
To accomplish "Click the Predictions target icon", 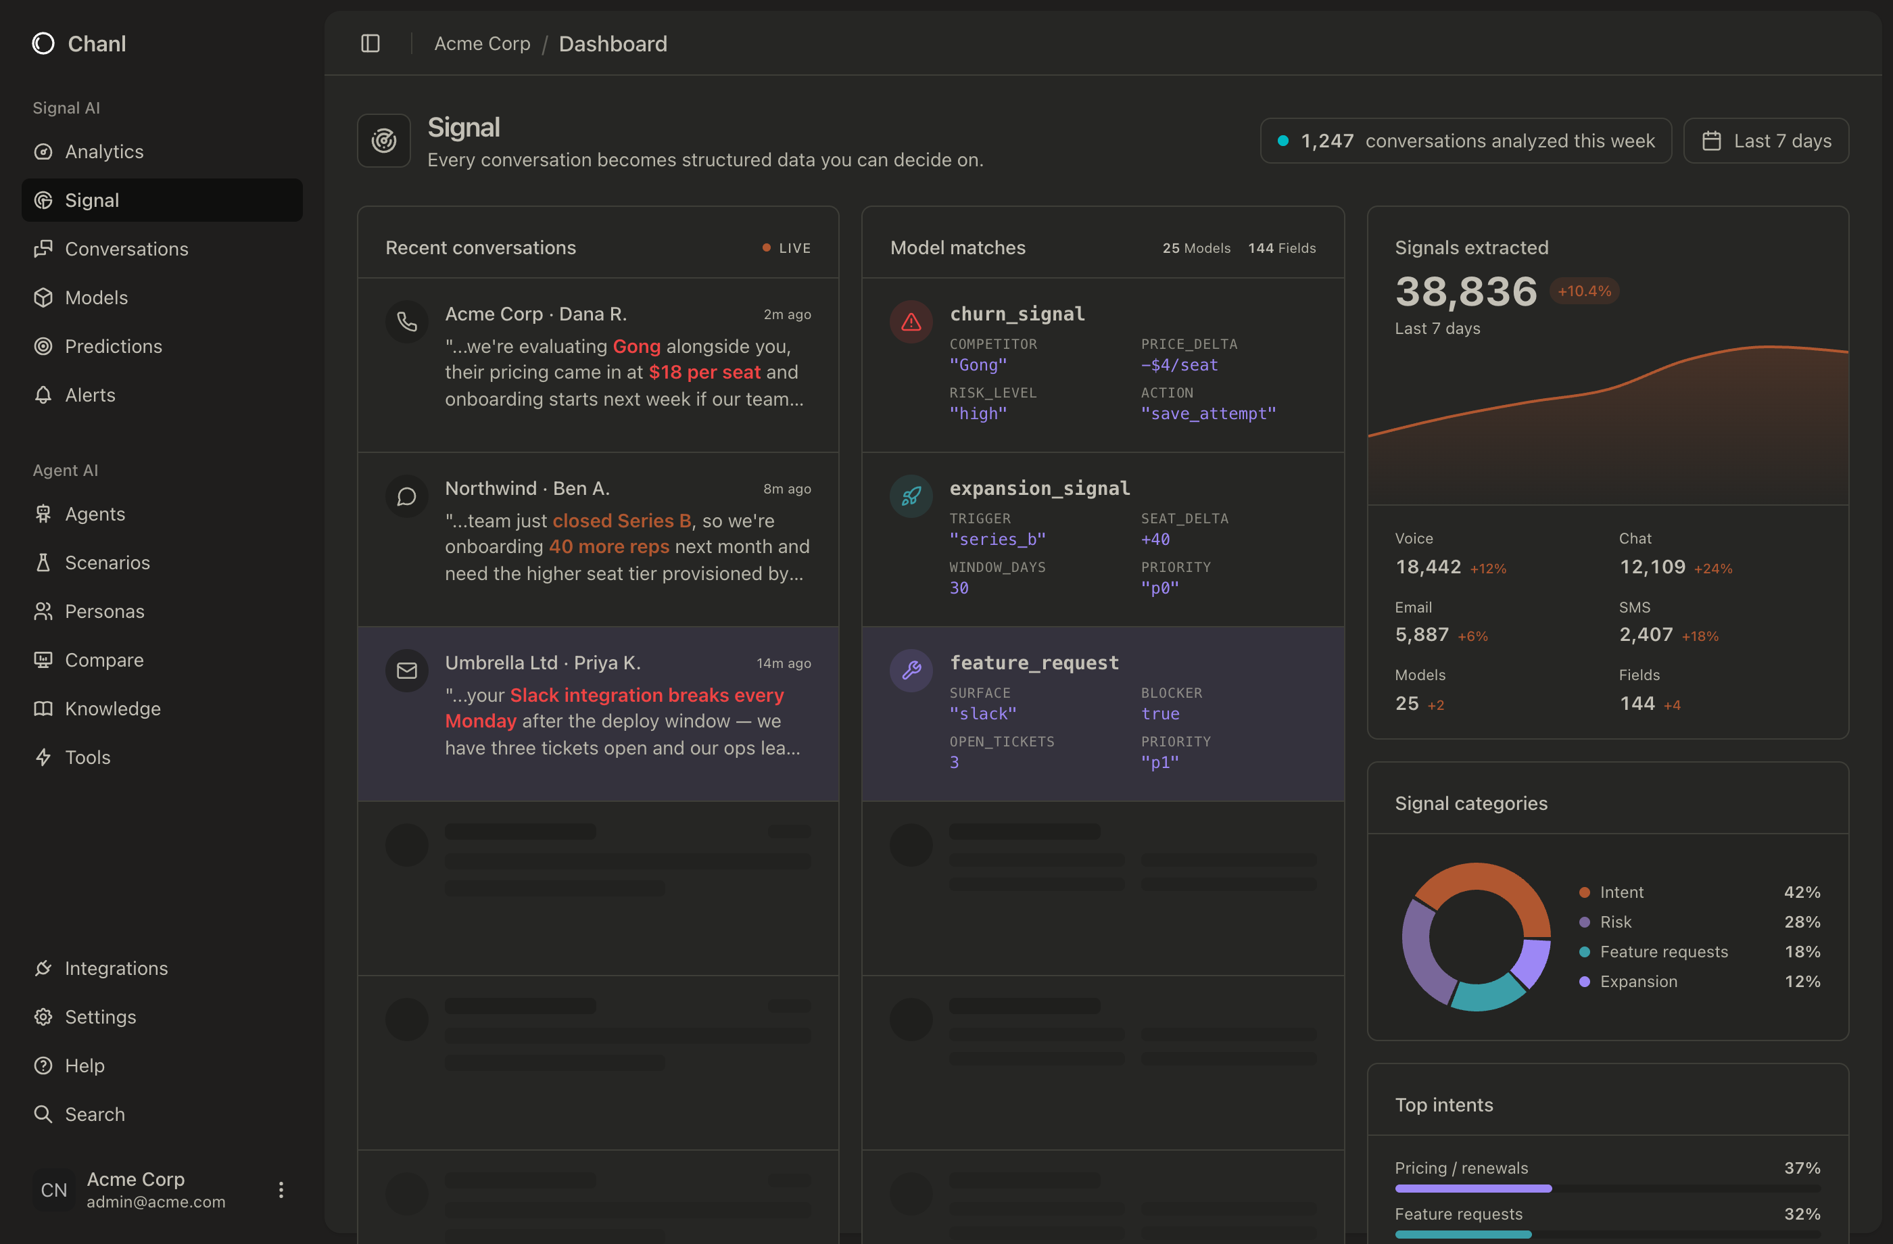I will pyautogui.click(x=43, y=346).
